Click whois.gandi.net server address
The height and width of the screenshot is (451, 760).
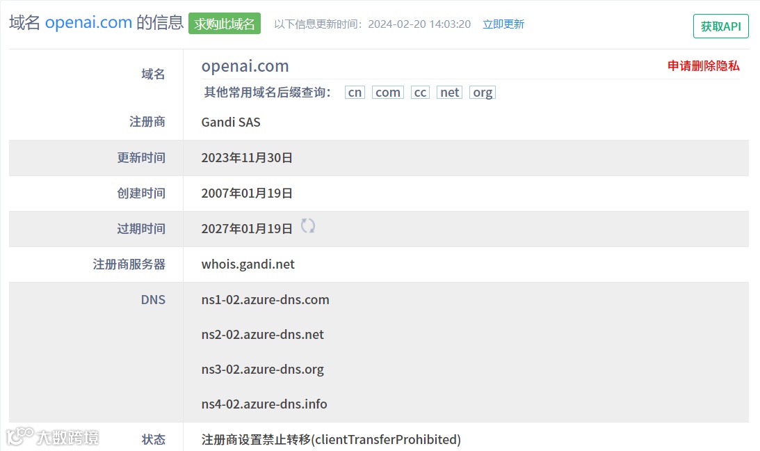248,264
